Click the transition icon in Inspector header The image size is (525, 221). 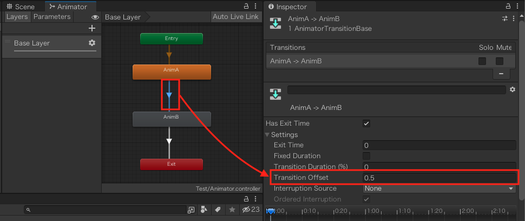[x=275, y=23]
